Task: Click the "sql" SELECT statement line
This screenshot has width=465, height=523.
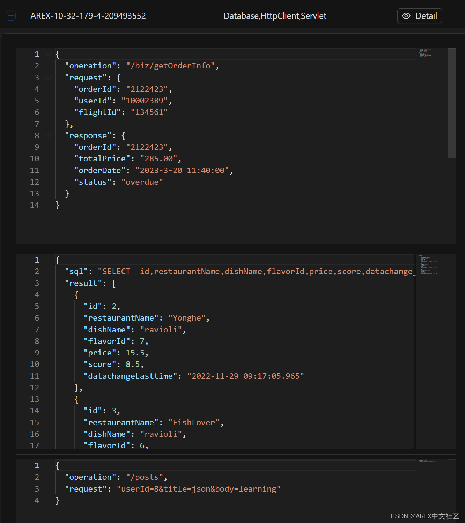Action: tap(240, 271)
